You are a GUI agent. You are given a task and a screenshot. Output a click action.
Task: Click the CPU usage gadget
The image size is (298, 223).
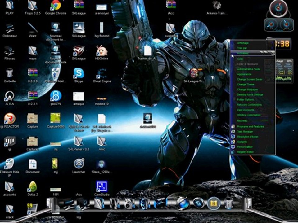click(284, 71)
